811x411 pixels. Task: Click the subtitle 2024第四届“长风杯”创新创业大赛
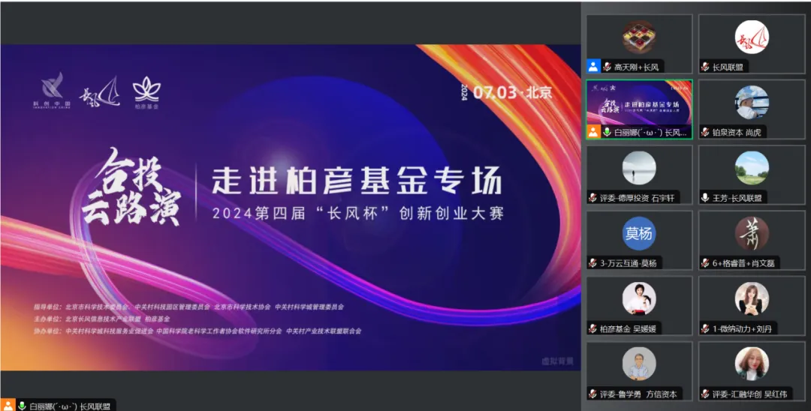358,213
